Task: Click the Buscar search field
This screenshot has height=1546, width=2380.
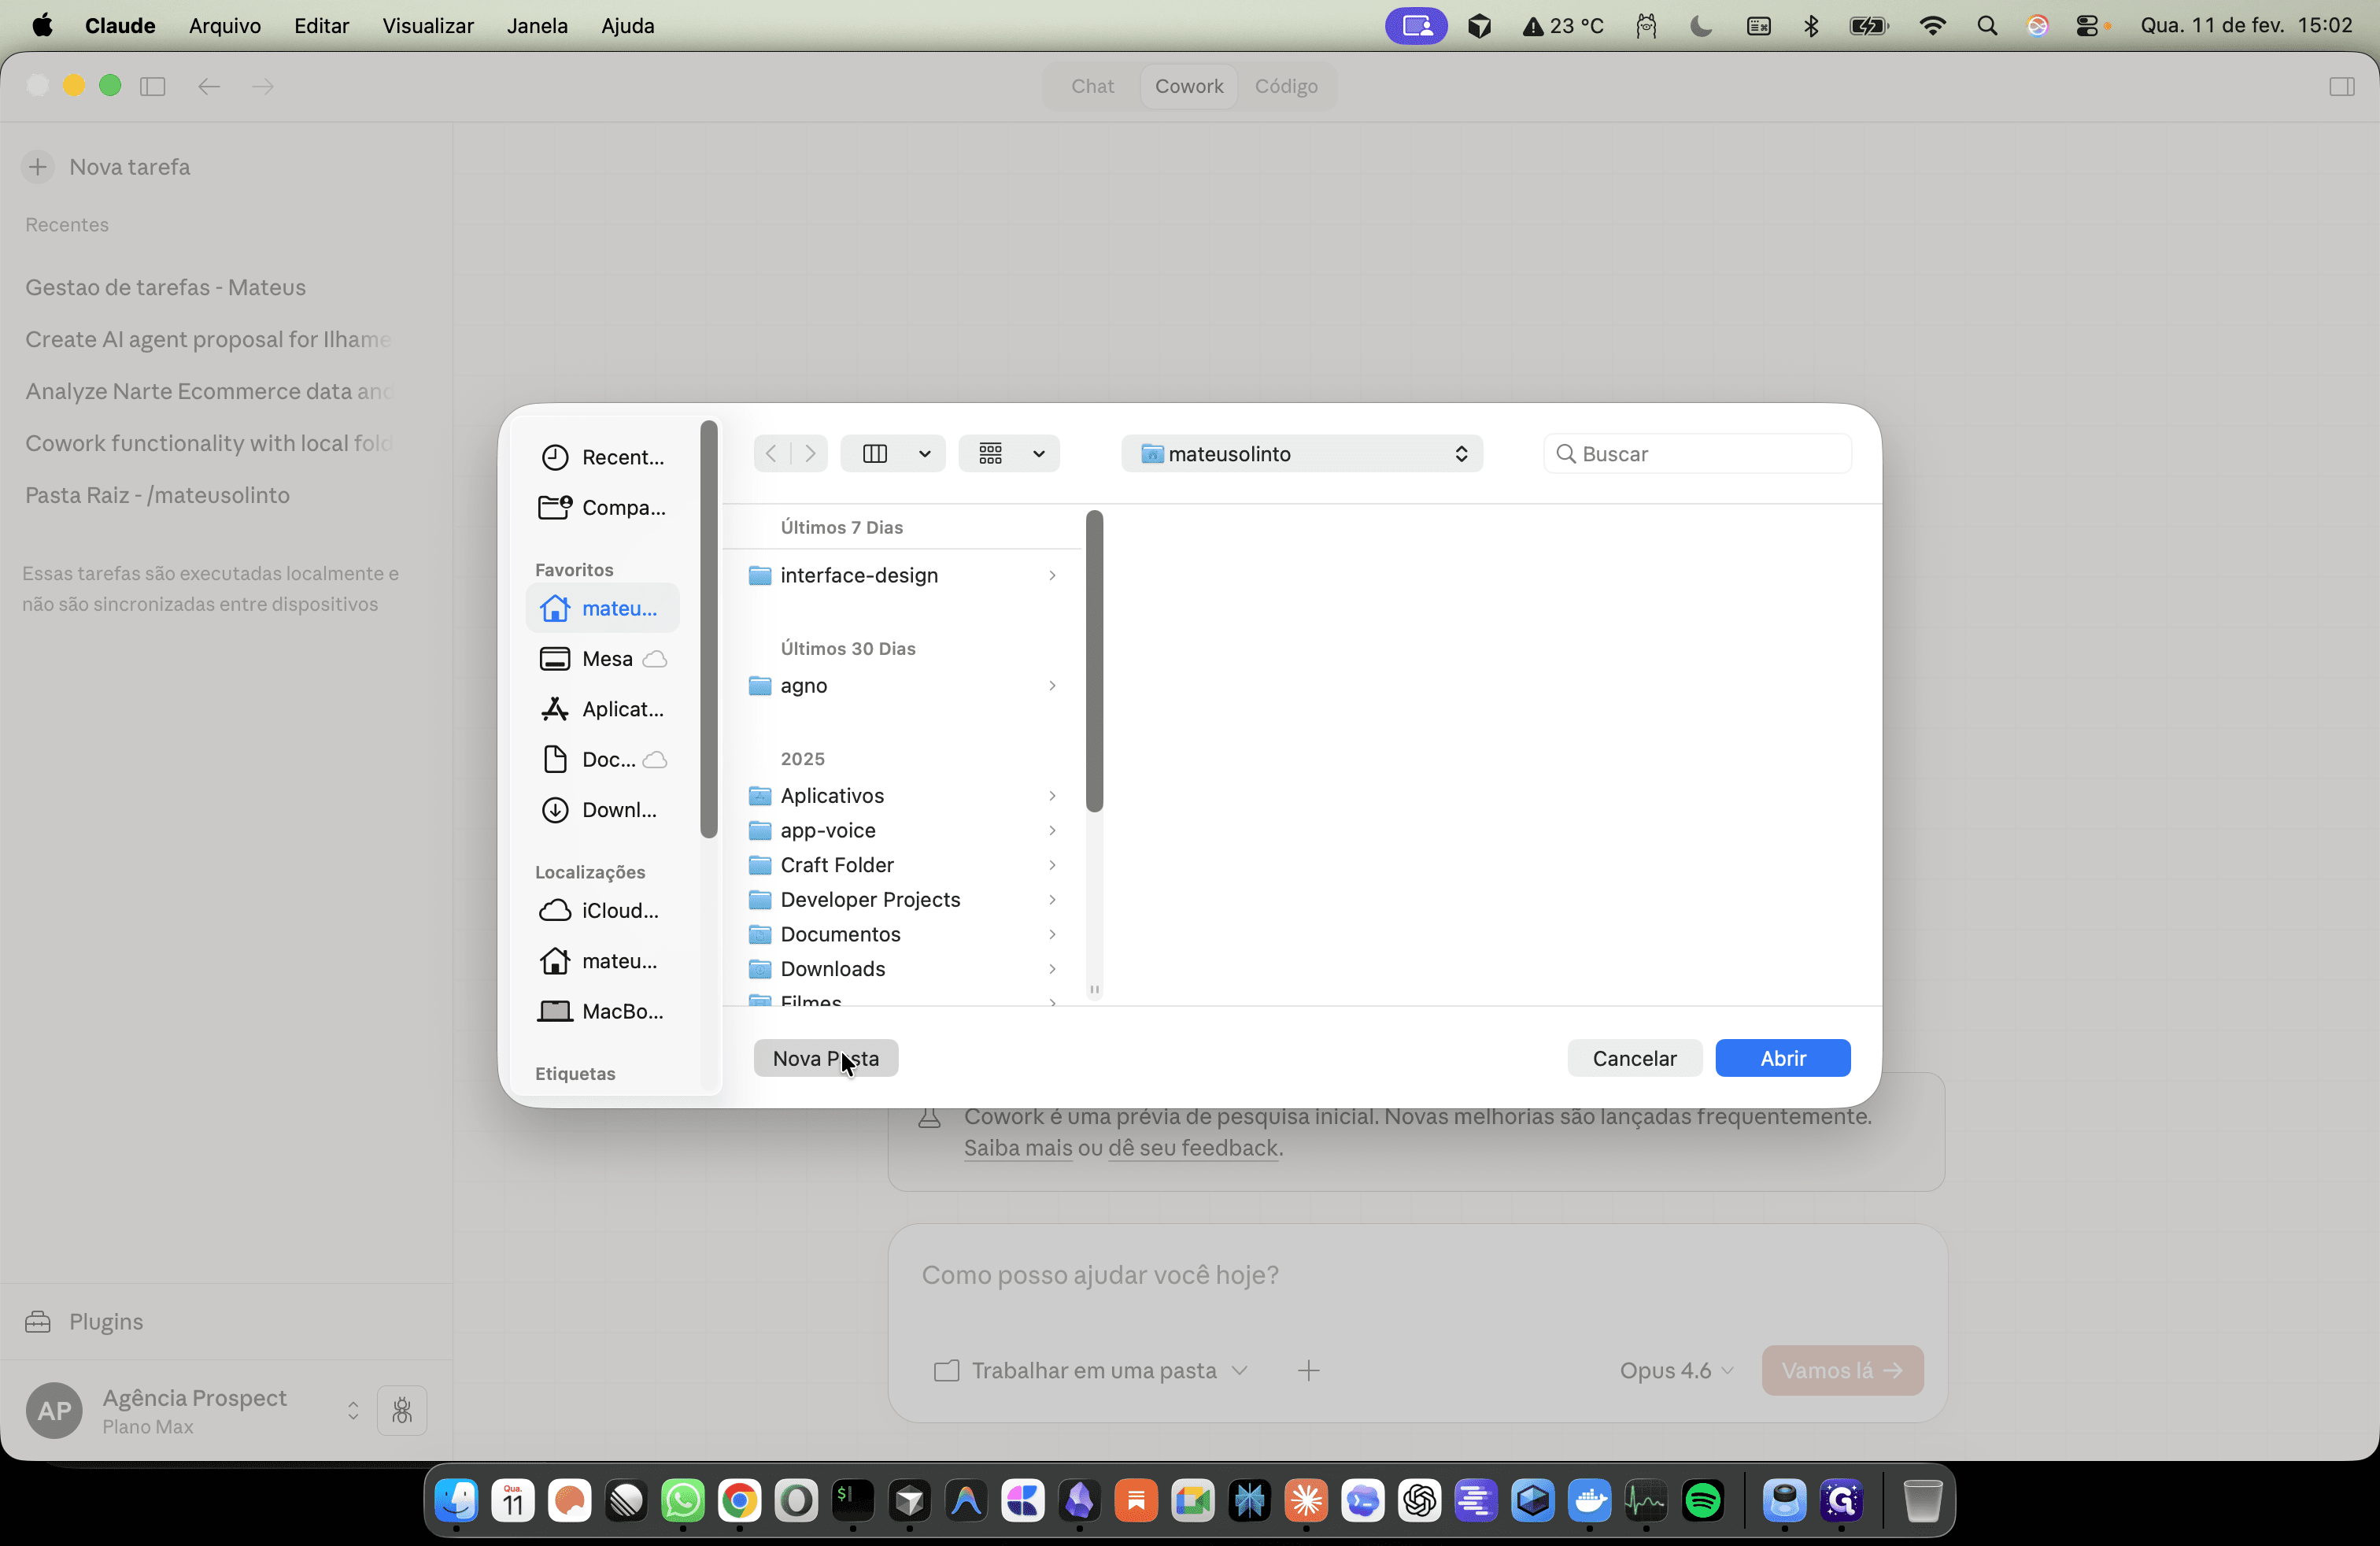Action: coord(1697,454)
